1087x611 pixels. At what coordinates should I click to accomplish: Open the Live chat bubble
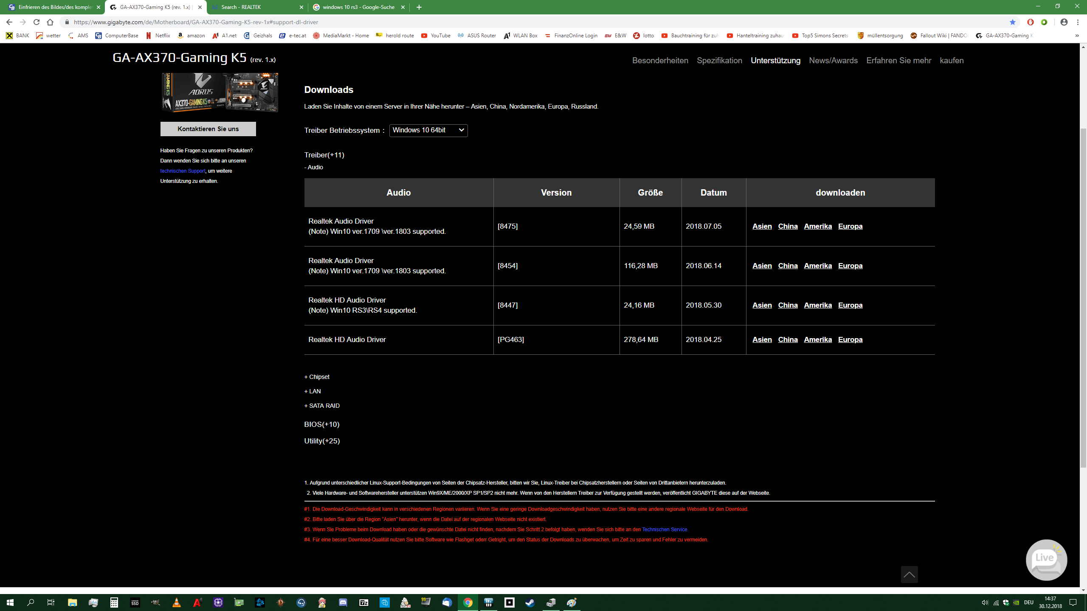[1046, 559]
